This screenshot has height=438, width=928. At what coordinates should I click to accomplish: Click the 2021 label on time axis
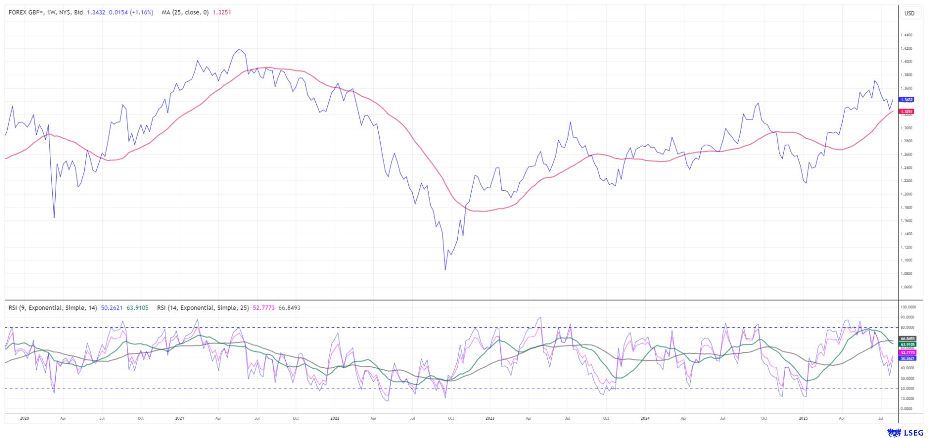(x=179, y=418)
